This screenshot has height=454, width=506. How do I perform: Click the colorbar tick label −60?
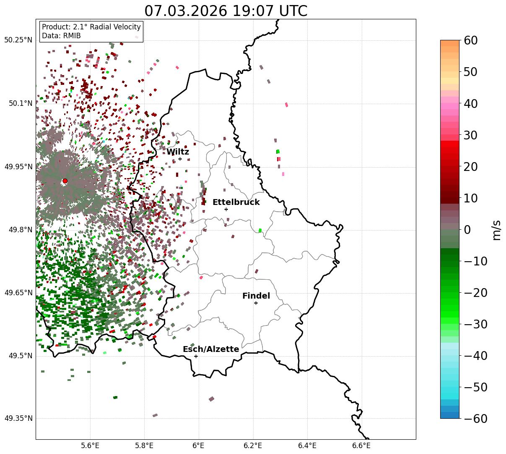(475, 419)
